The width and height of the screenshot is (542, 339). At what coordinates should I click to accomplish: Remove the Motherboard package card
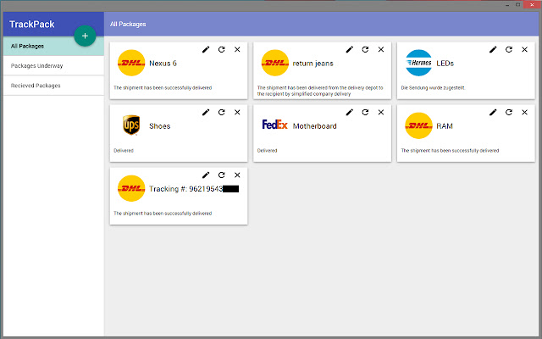[381, 112]
